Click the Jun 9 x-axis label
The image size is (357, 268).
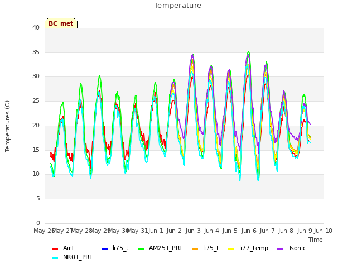coord(305,231)
